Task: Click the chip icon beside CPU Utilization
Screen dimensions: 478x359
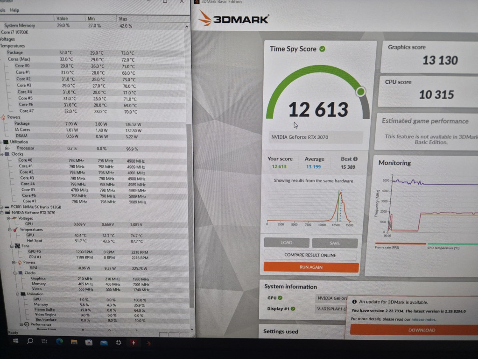Action: pos(6,142)
